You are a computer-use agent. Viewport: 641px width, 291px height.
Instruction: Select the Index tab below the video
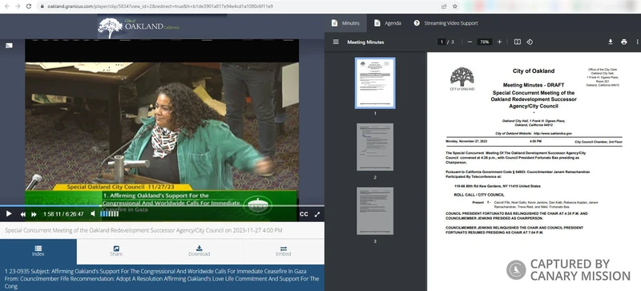point(38,251)
